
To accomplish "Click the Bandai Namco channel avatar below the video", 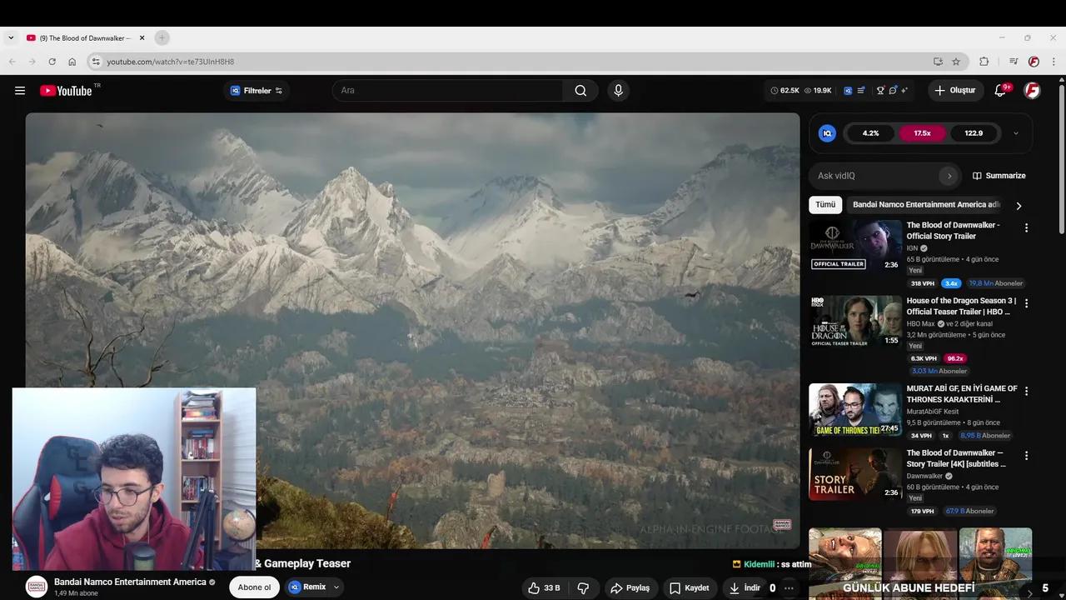I will [x=37, y=587].
